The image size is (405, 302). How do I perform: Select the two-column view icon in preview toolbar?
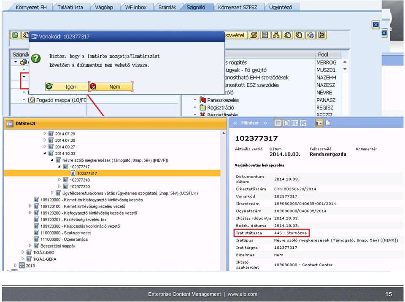(x=295, y=123)
